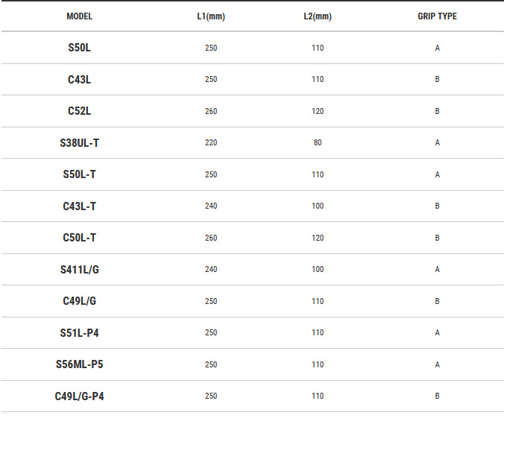Click the 220 L1 value for S38UL-T
Viewport: 507px width, 465px height.
(211, 142)
